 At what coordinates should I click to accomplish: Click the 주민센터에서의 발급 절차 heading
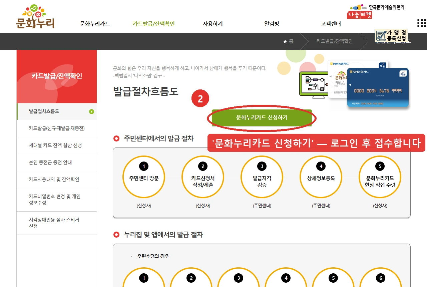(159, 138)
